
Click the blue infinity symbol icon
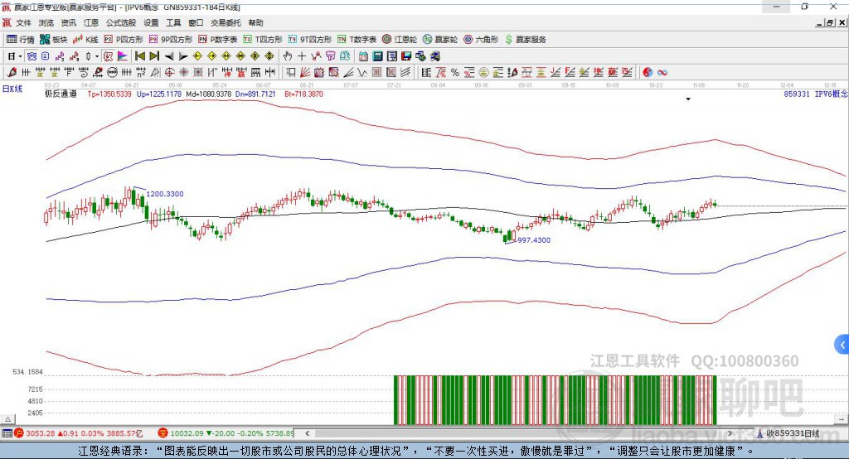662,72
